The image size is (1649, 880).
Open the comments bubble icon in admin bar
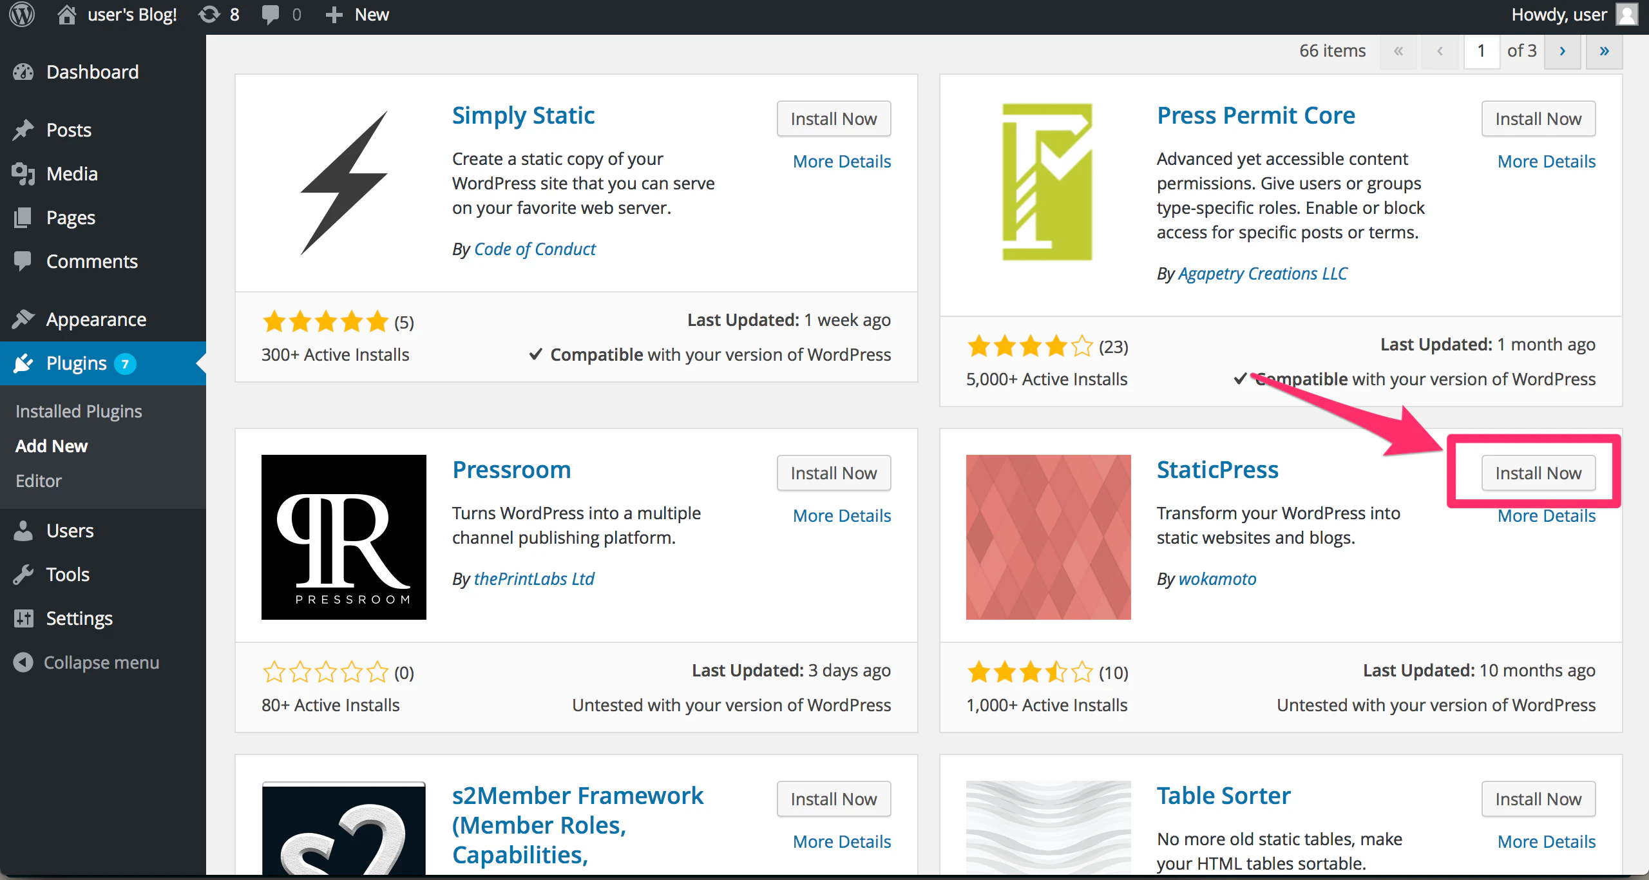(271, 14)
